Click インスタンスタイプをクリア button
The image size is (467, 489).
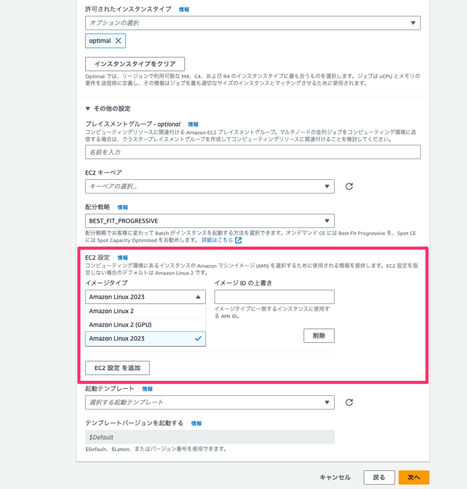pos(135,64)
